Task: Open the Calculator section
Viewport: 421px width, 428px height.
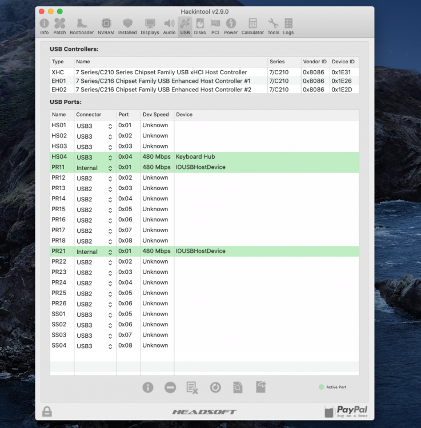Action: 252,26
